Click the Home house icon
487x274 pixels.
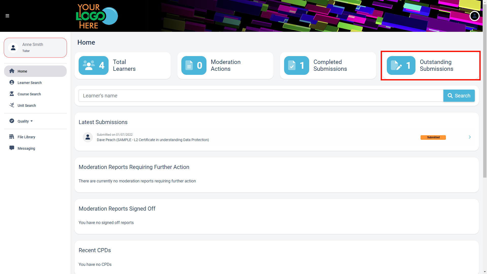click(12, 71)
